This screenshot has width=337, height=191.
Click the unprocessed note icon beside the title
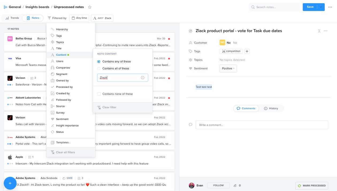click(x=190, y=31)
